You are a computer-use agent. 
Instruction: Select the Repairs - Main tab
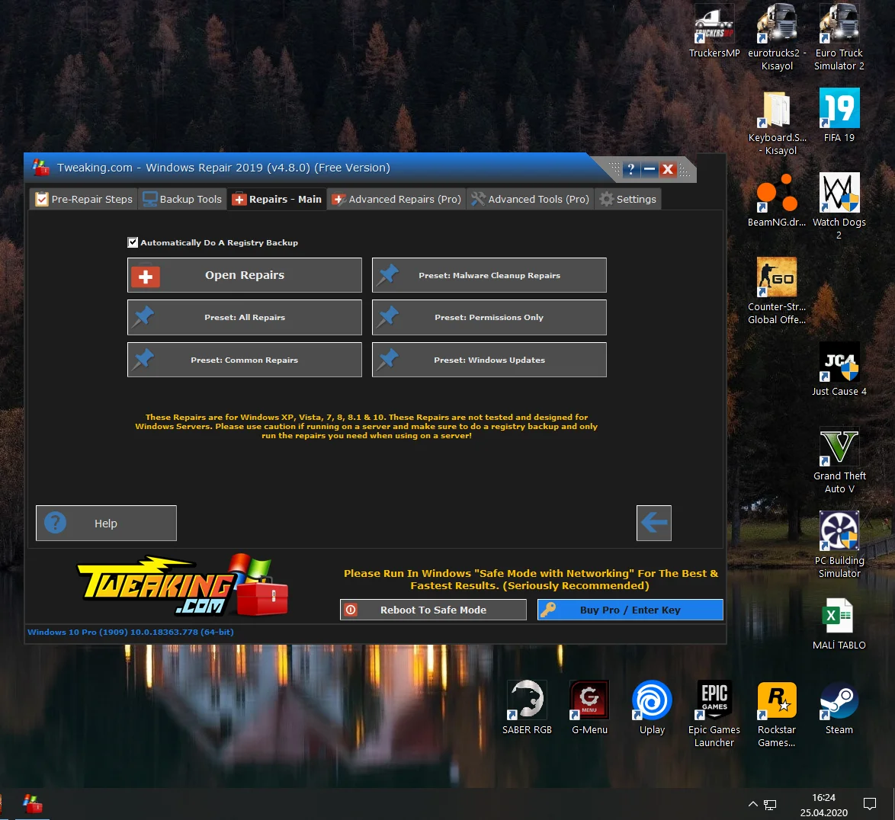tap(277, 199)
